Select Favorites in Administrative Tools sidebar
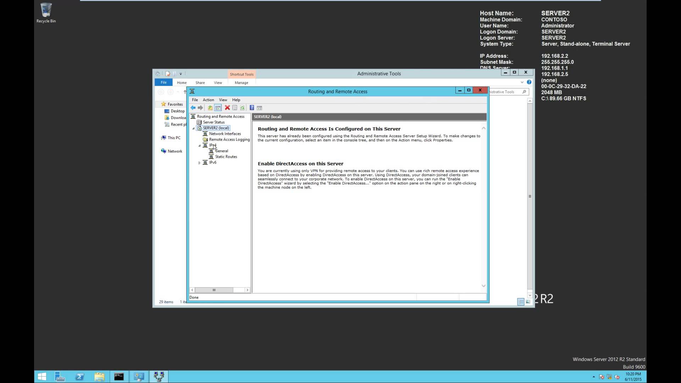This screenshot has height=383, width=681. point(175,104)
